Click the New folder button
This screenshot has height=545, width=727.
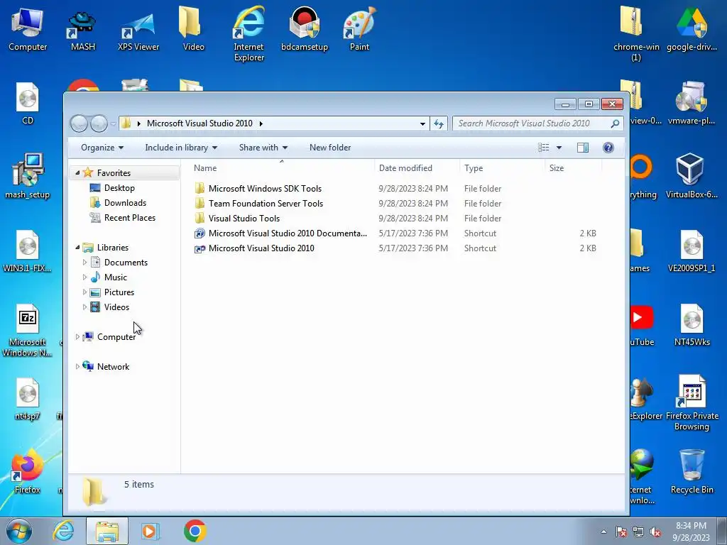click(x=329, y=148)
